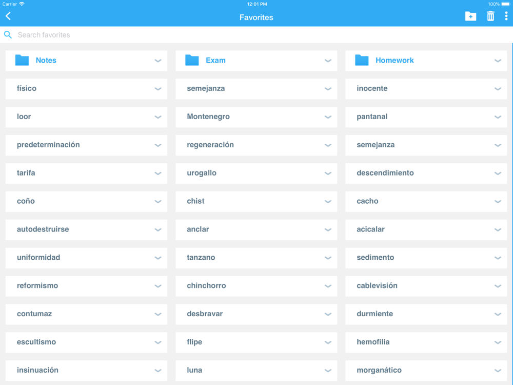Open the more options menu
The image size is (513, 385).
click(506, 16)
